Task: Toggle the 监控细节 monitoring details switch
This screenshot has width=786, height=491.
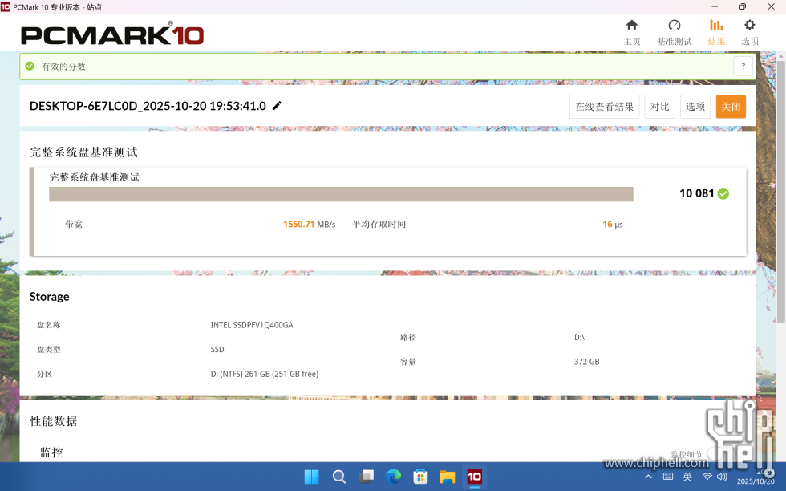Action: coord(721,455)
